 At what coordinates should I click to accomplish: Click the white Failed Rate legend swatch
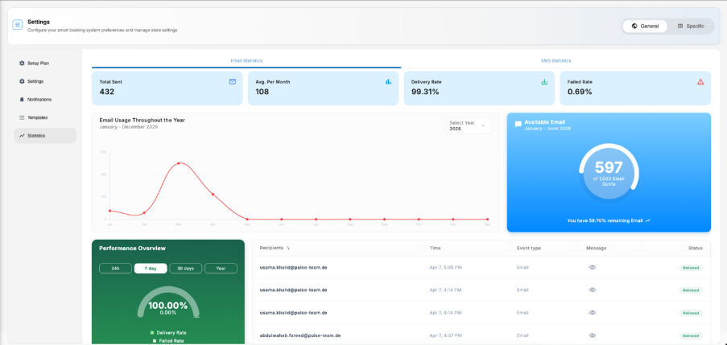pyautogui.click(x=155, y=341)
